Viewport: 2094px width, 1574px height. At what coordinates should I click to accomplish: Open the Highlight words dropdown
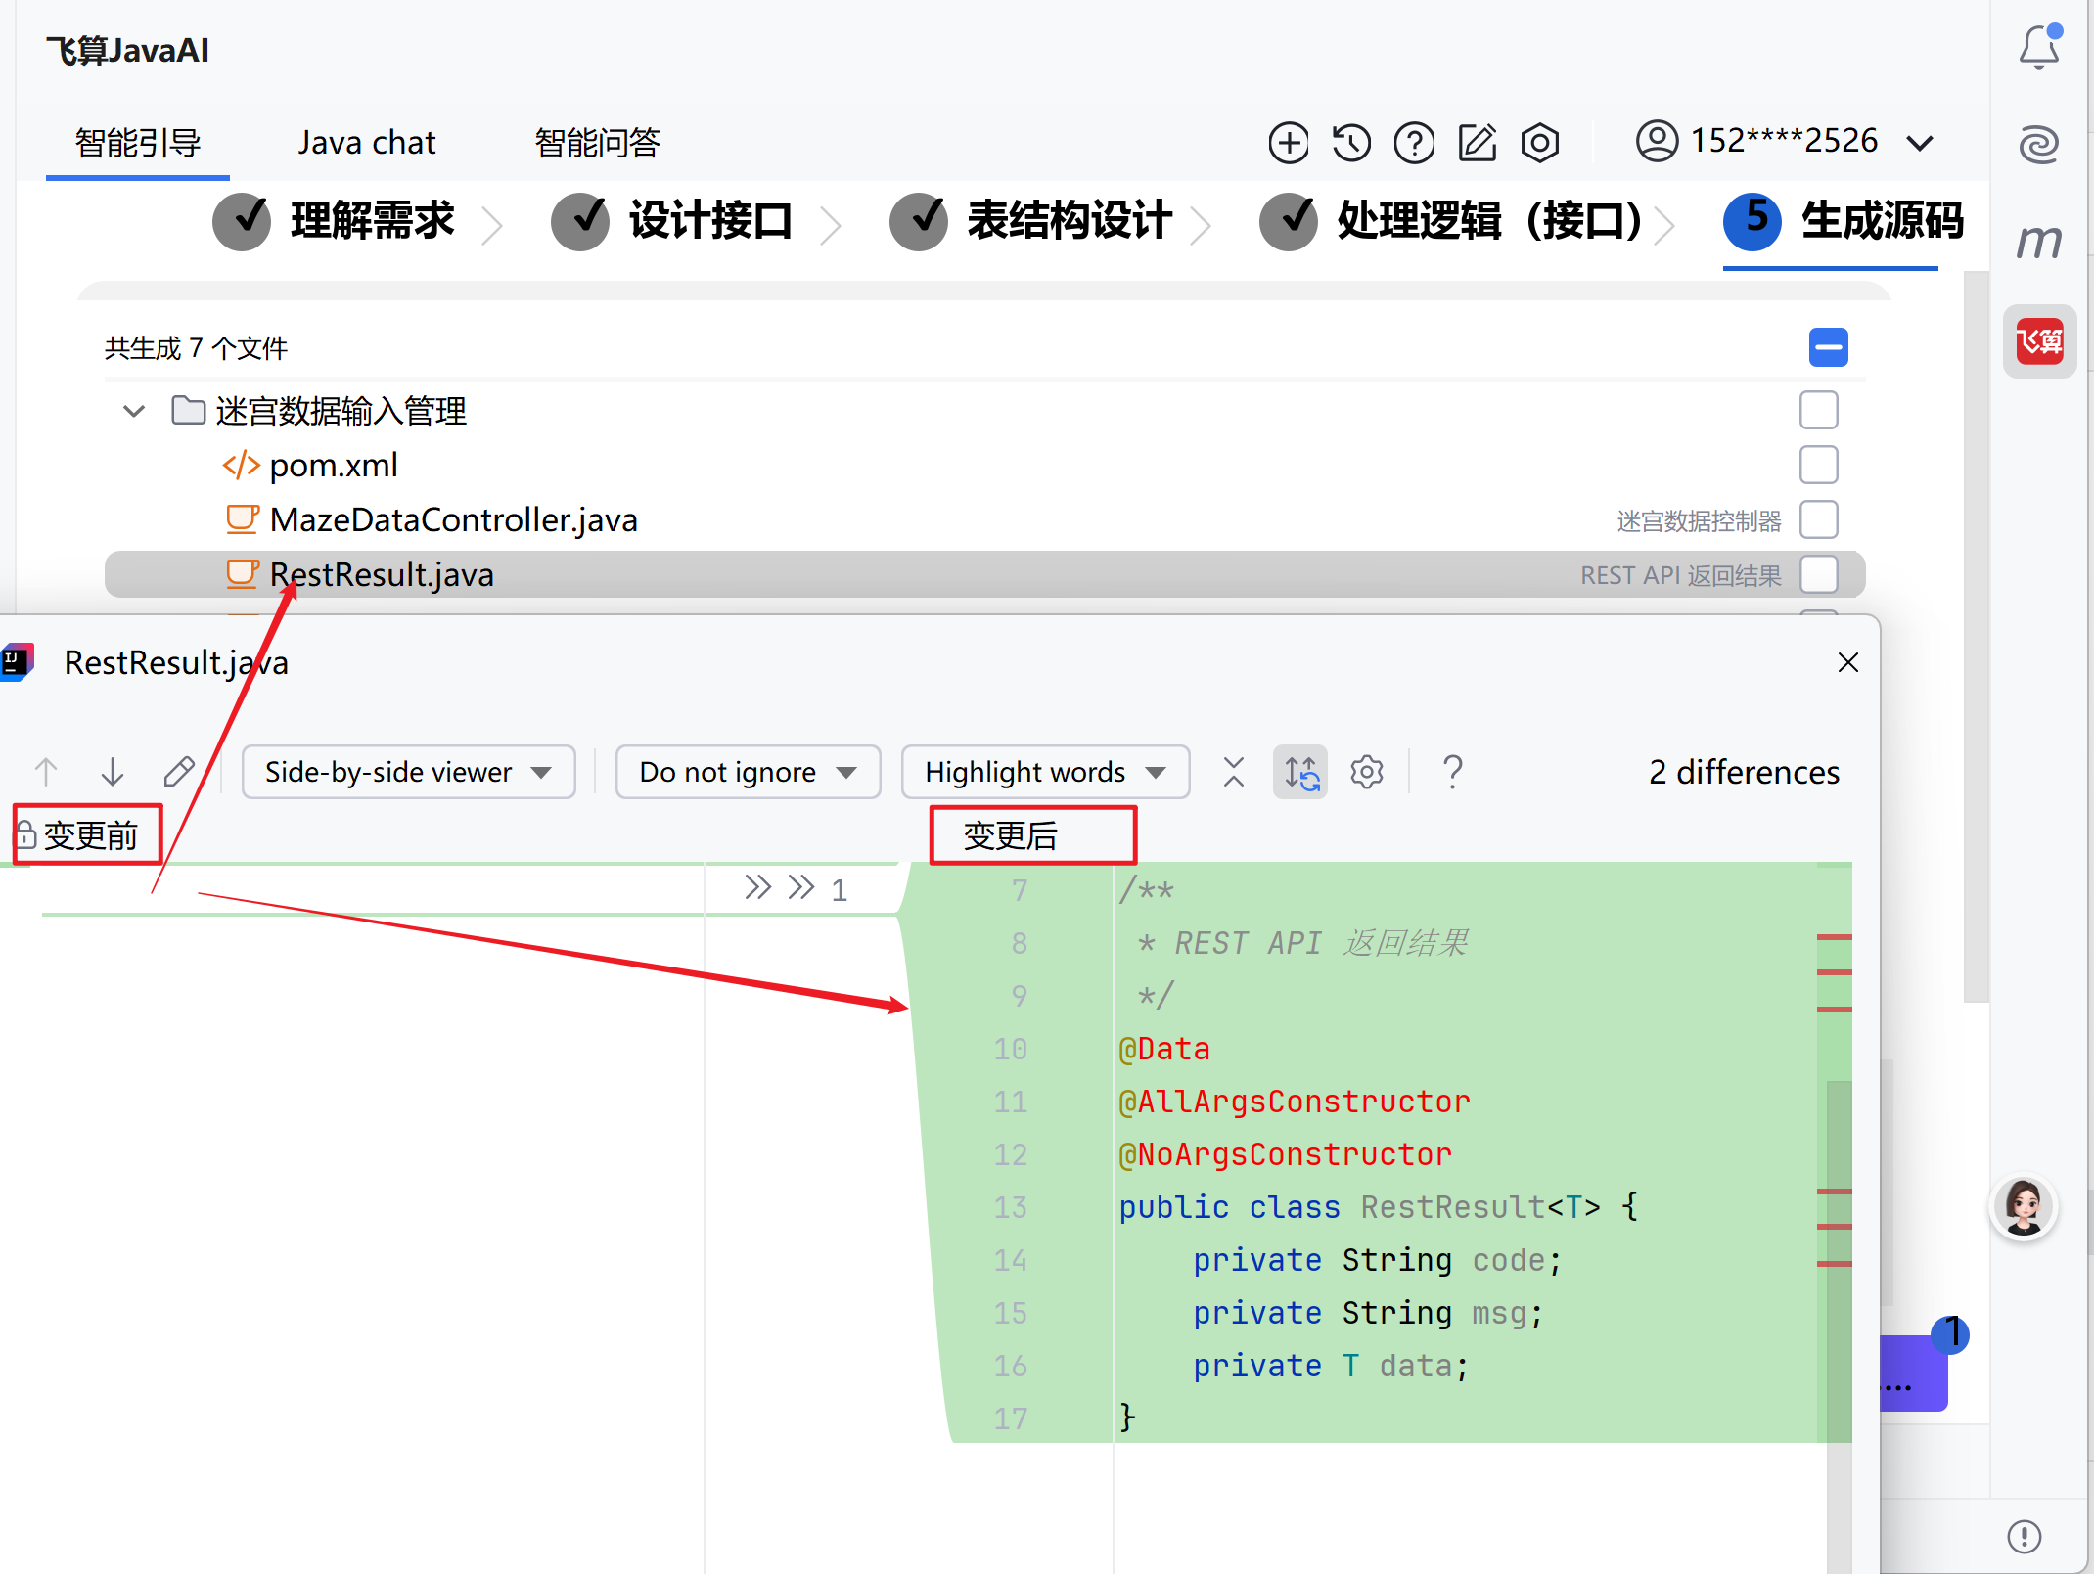click(x=1044, y=772)
